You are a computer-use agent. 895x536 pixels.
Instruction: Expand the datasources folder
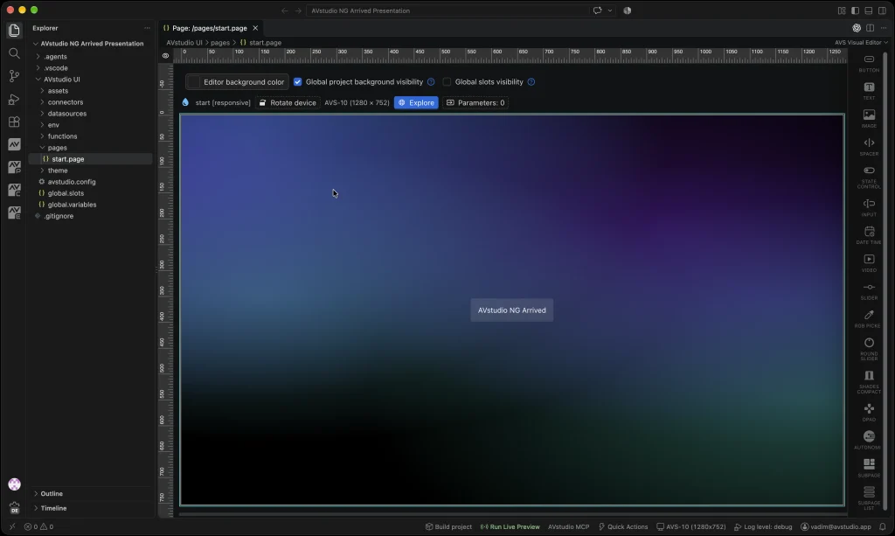point(90,114)
